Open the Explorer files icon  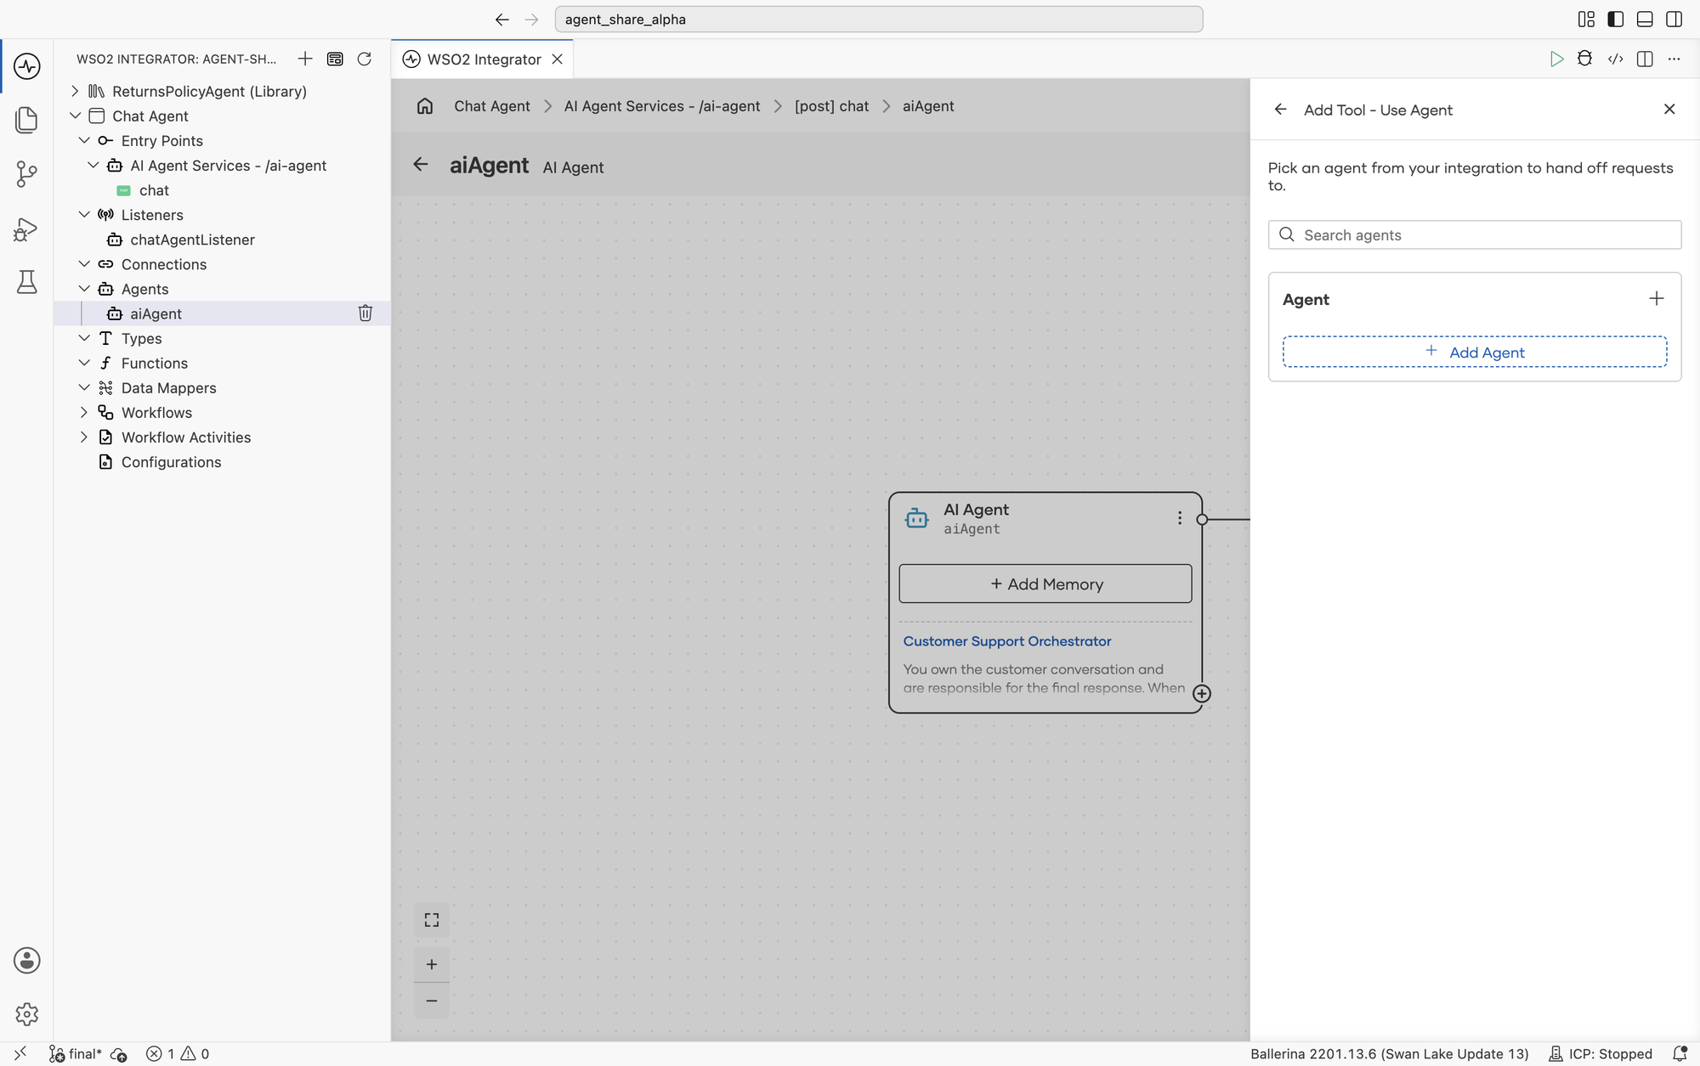tap(26, 120)
